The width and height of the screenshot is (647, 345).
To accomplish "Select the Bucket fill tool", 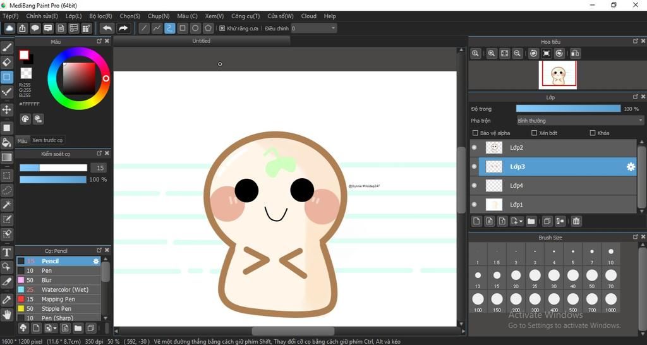I will [6, 142].
